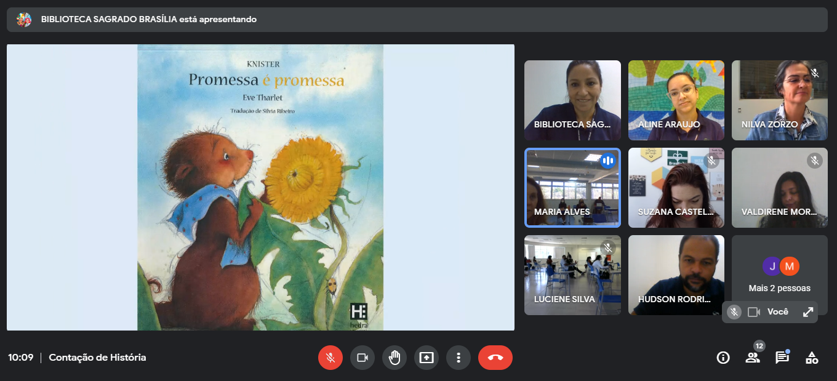The image size is (837, 381).
Task: Click the shared Promessa é promessa presentation
Action: [260, 187]
